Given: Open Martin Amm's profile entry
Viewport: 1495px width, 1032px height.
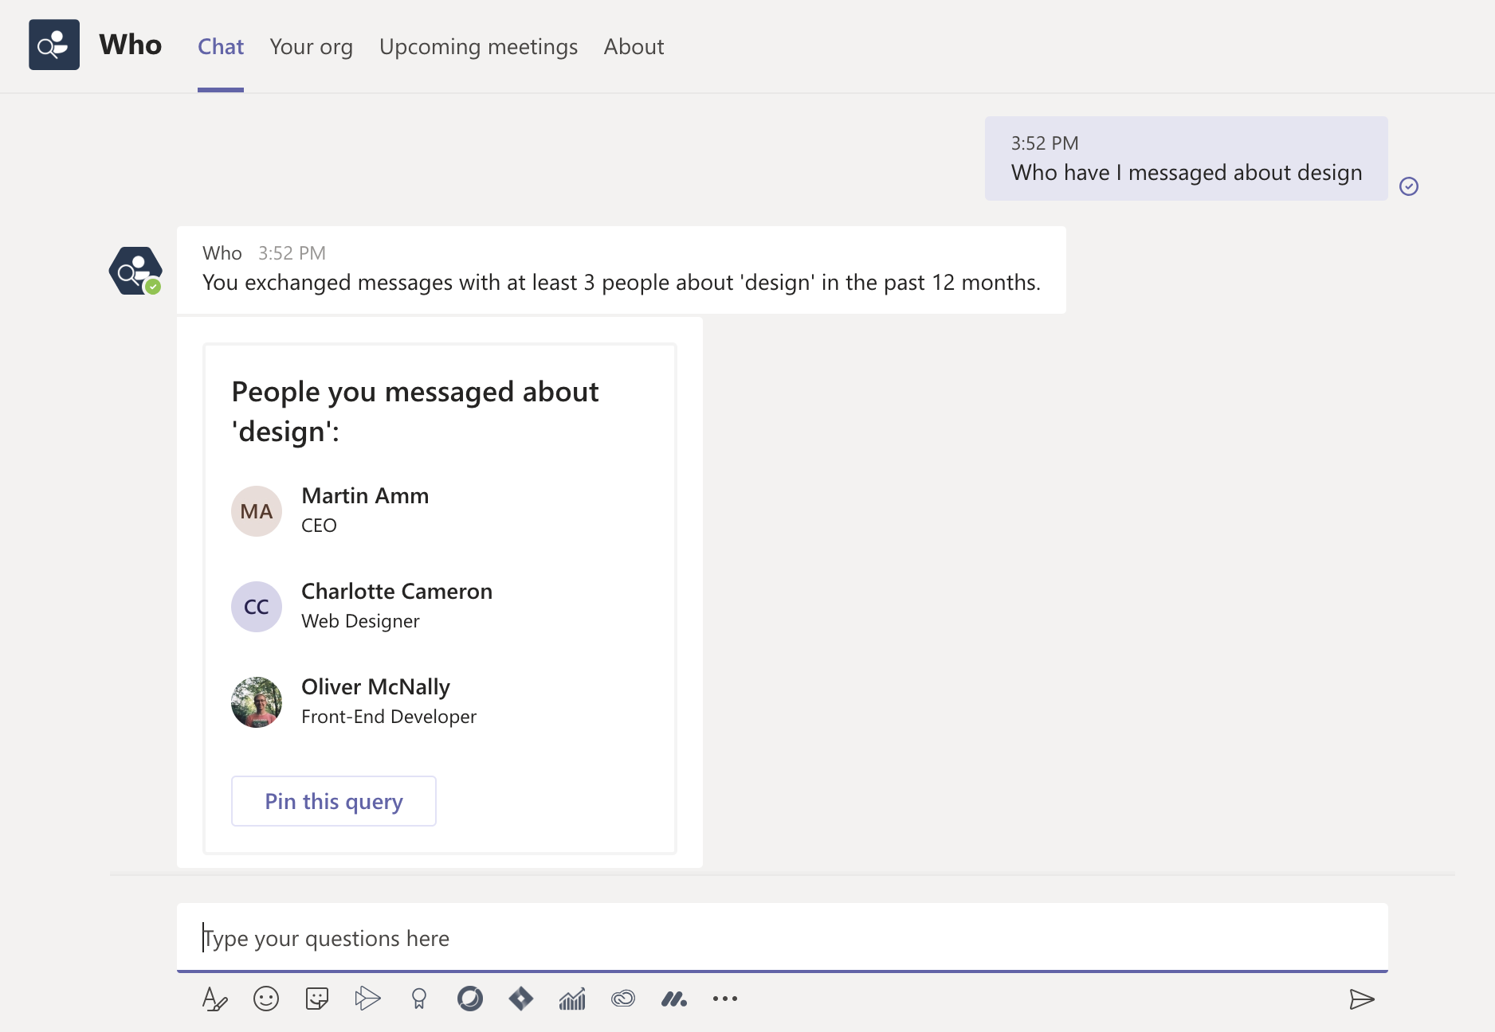Looking at the screenshot, I should 365,495.
